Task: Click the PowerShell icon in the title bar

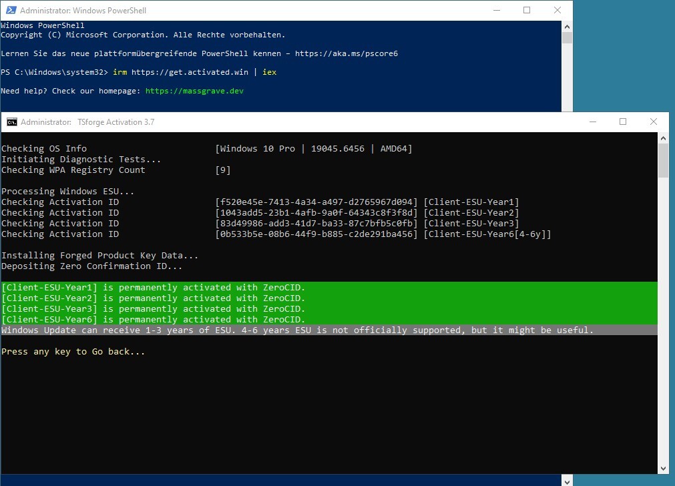Action: [10, 11]
